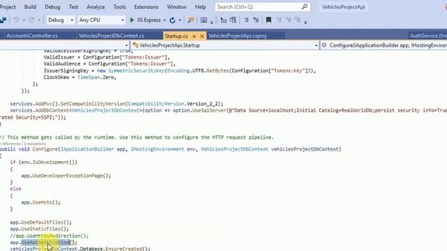Open the Extensions menu
Screen dimensions: 447x251
pos(146,7)
